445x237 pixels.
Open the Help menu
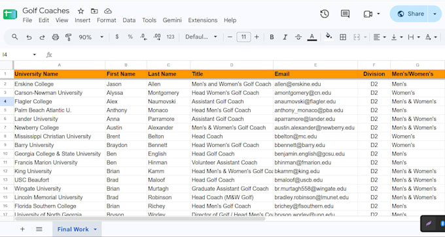click(x=230, y=20)
